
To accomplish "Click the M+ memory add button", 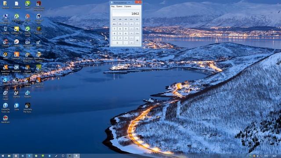I will coord(132,19).
